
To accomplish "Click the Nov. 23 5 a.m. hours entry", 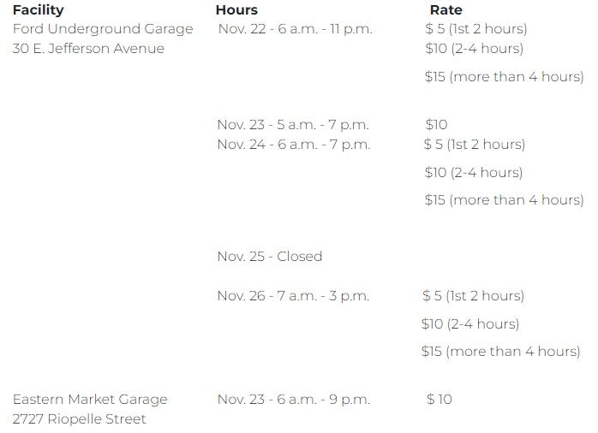I will (292, 125).
